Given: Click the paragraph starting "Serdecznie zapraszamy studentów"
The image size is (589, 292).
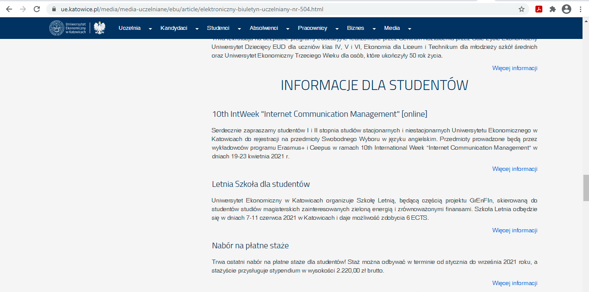Looking at the screenshot, I should pos(375,143).
